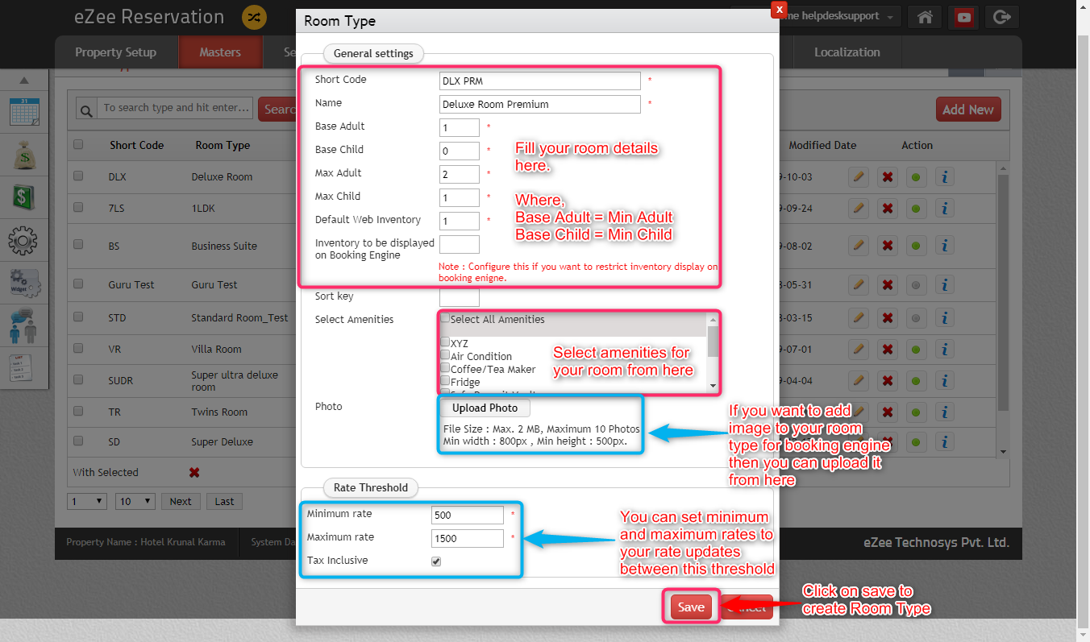
Task: Open the calendar icon in left sidebar
Action: point(24,111)
